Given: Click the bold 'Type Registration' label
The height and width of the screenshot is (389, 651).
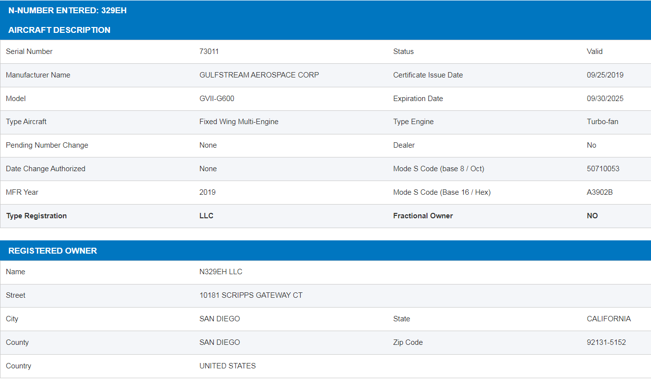Looking at the screenshot, I should point(36,216).
